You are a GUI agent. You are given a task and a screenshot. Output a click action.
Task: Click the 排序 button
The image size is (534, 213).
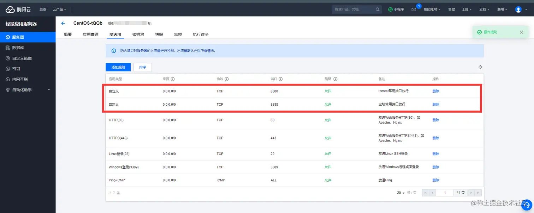[x=143, y=67]
